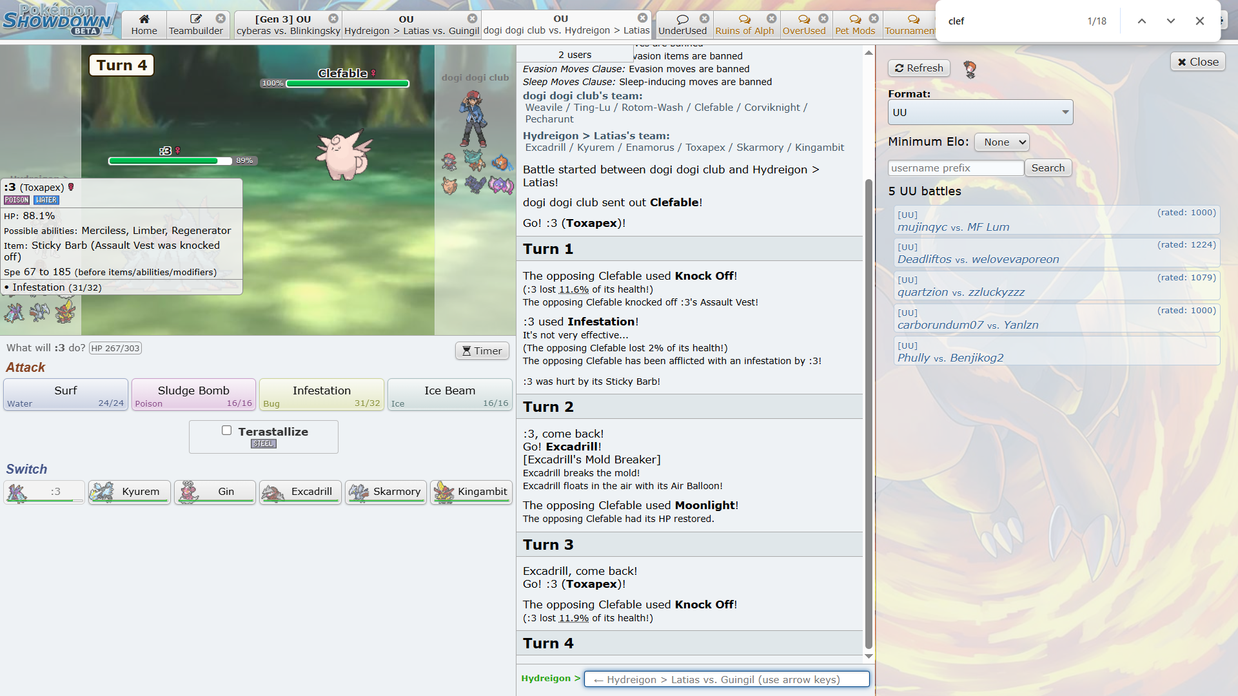Click the dogi dogi club trainer sprite
The height and width of the screenshot is (696, 1238).
coord(474,119)
